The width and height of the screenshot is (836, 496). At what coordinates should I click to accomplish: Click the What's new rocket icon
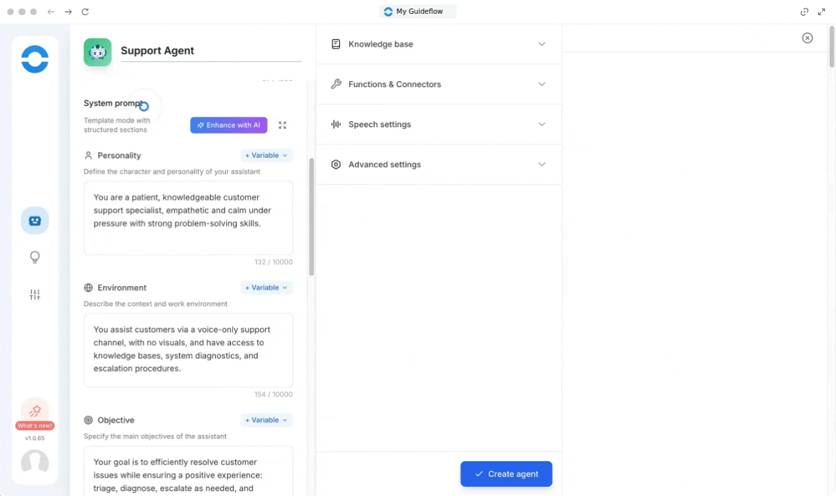(35, 411)
